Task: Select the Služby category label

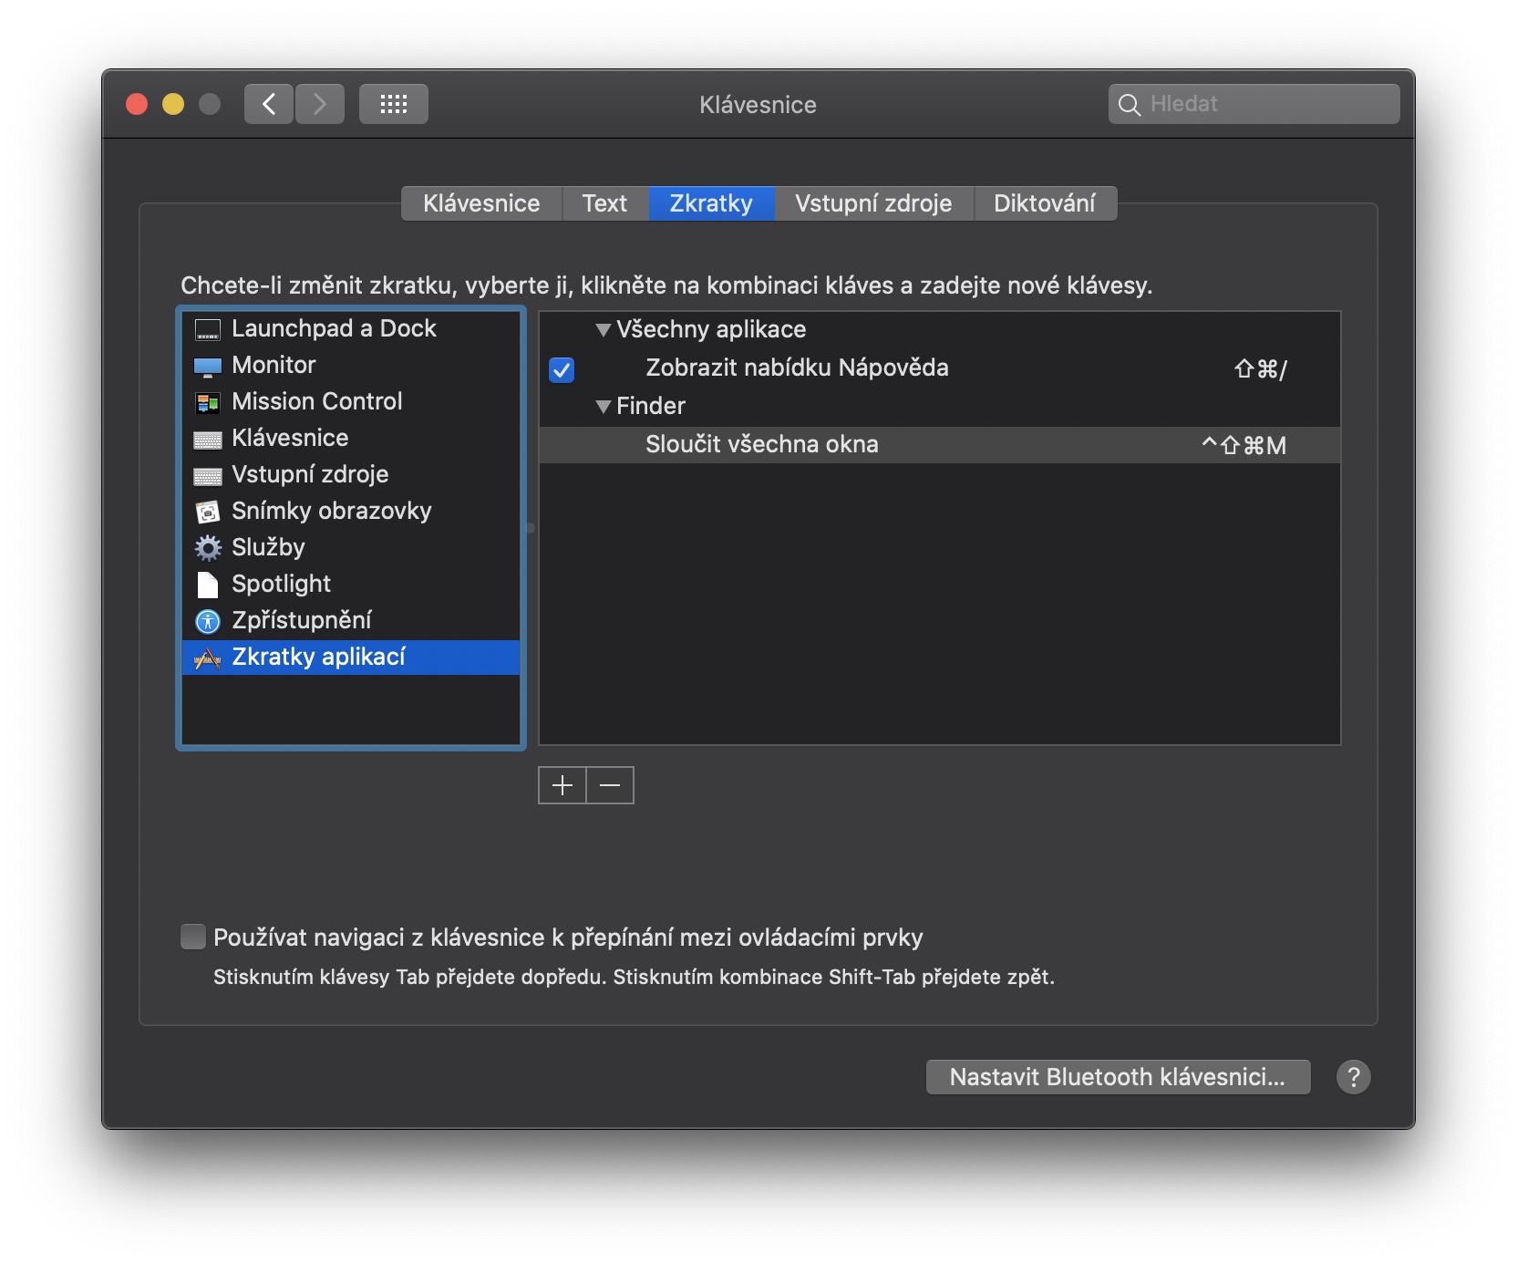Action: tap(268, 547)
